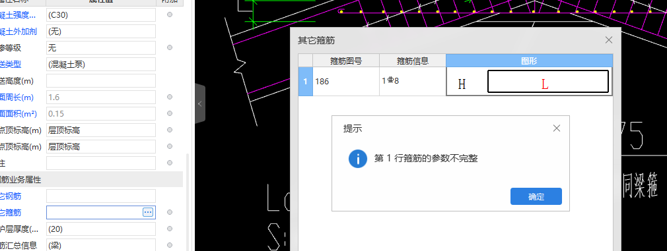This screenshot has width=667, height=251.
Task: Toggle the additional circle for 渗等级 row
Action: tap(170, 47)
